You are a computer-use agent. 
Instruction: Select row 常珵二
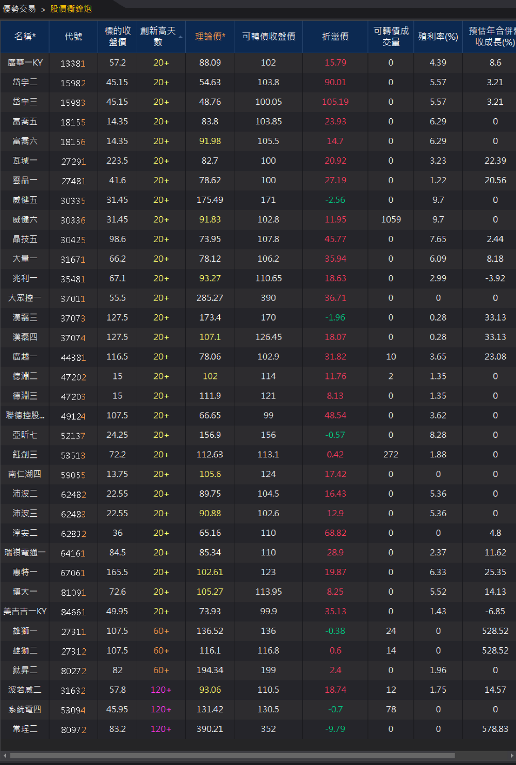[x=258, y=729]
